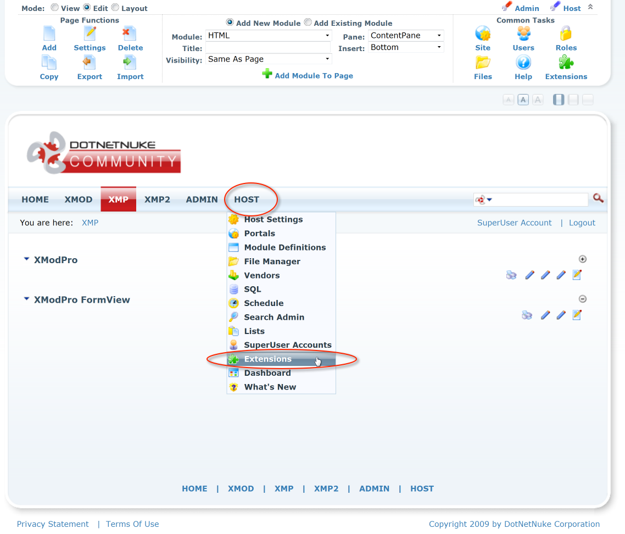The image size is (625, 534).
Task: Click the ADMIN tab in navigation bar
Action: (x=202, y=199)
